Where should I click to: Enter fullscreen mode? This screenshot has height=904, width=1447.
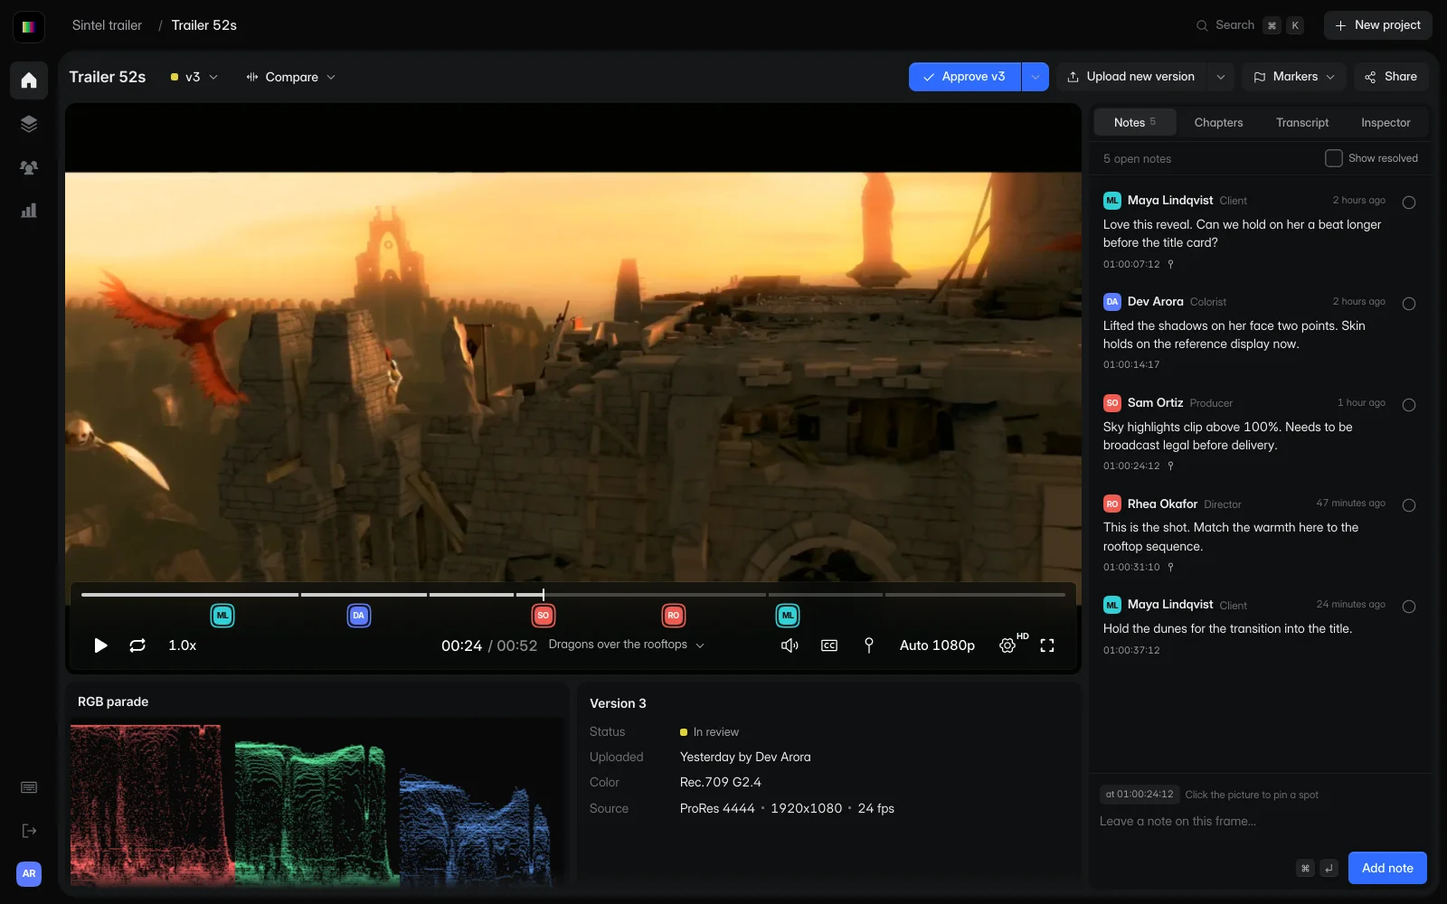tap(1047, 645)
